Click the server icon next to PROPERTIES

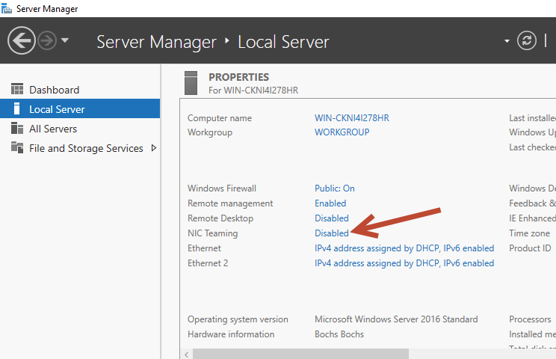click(x=191, y=83)
